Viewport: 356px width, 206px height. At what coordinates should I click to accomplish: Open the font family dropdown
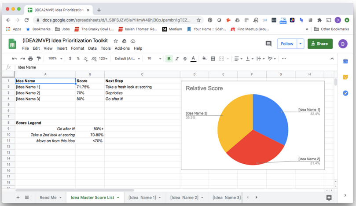pyautogui.click(x=127, y=59)
